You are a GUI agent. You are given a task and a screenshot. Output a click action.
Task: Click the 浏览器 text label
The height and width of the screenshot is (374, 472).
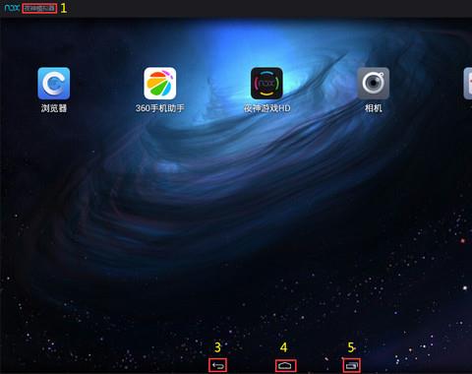coord(54,108)
